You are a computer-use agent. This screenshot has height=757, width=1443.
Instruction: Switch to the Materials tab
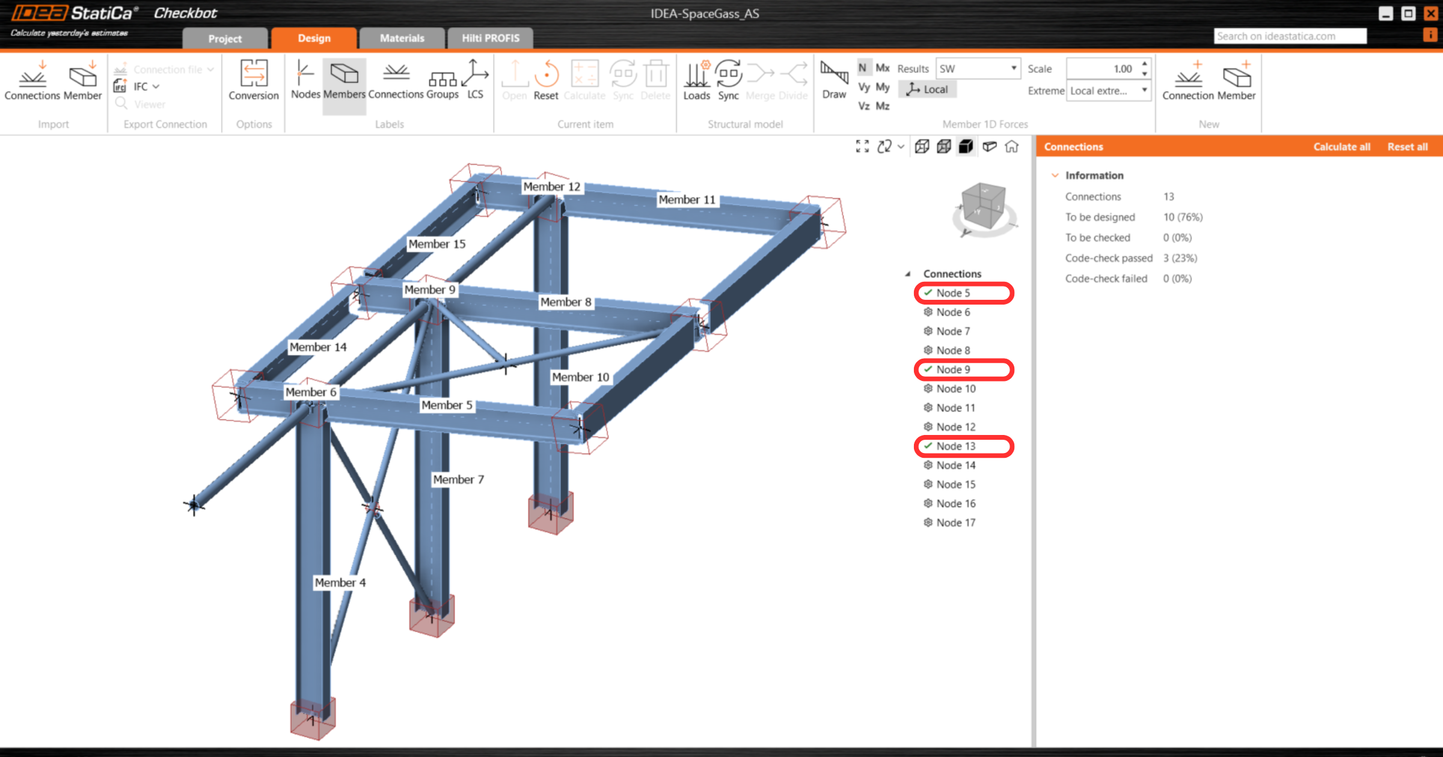pos(402,38)
